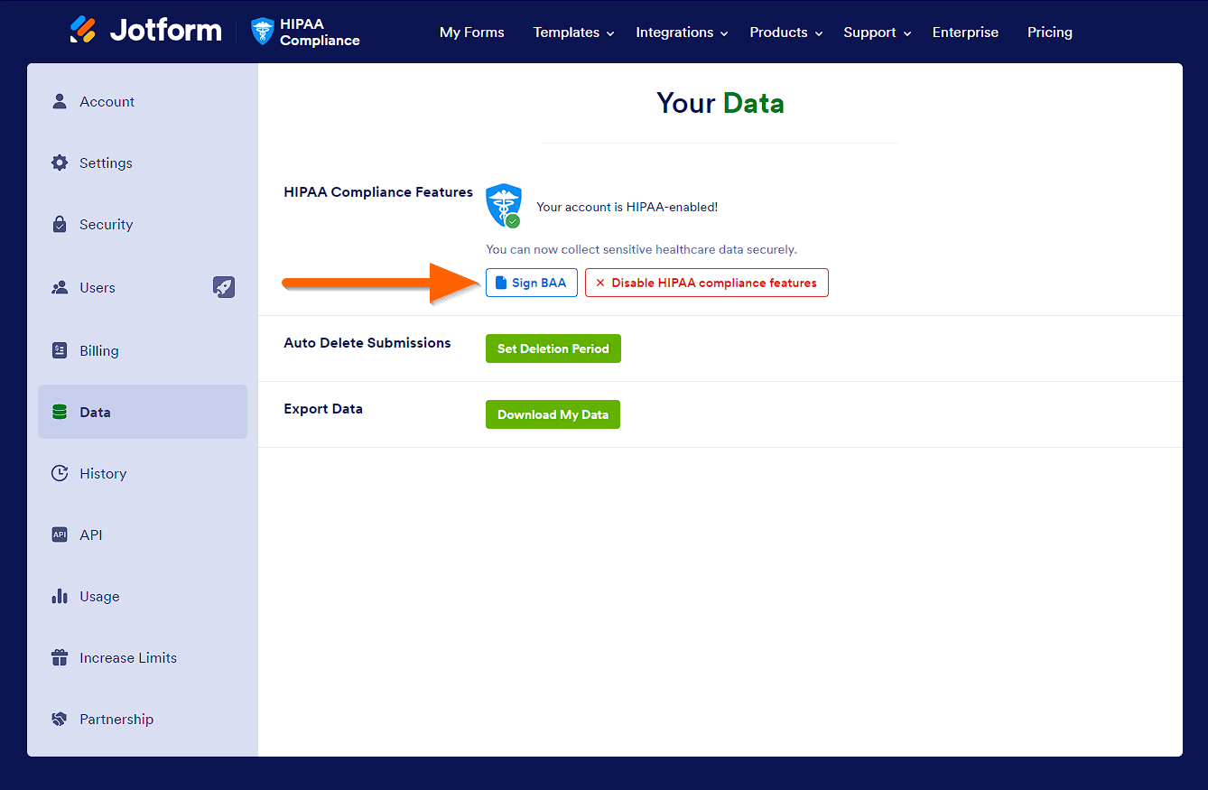This screenshot has height=790, width=1208.
Task: Click the 'Your Data' page heading
Action: point(720,103)
